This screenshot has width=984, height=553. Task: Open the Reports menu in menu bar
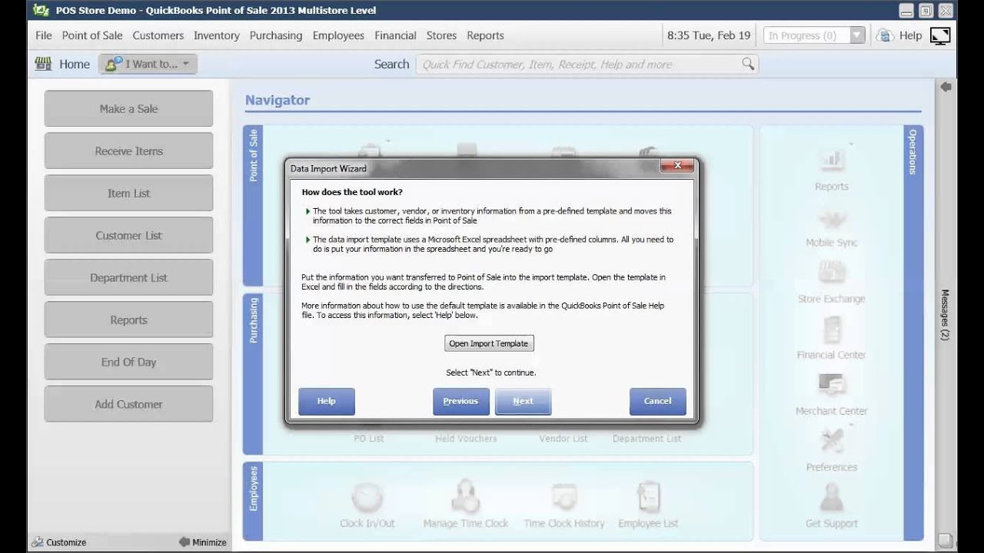click(x=485, y=35)
